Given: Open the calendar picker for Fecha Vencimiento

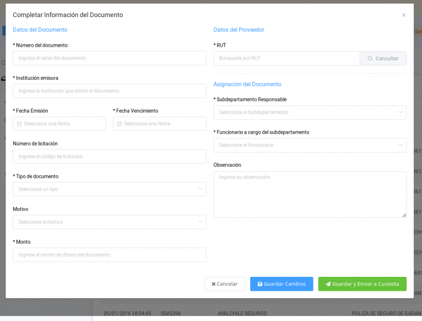Looking at the screenshot, I should coord(120,124).
